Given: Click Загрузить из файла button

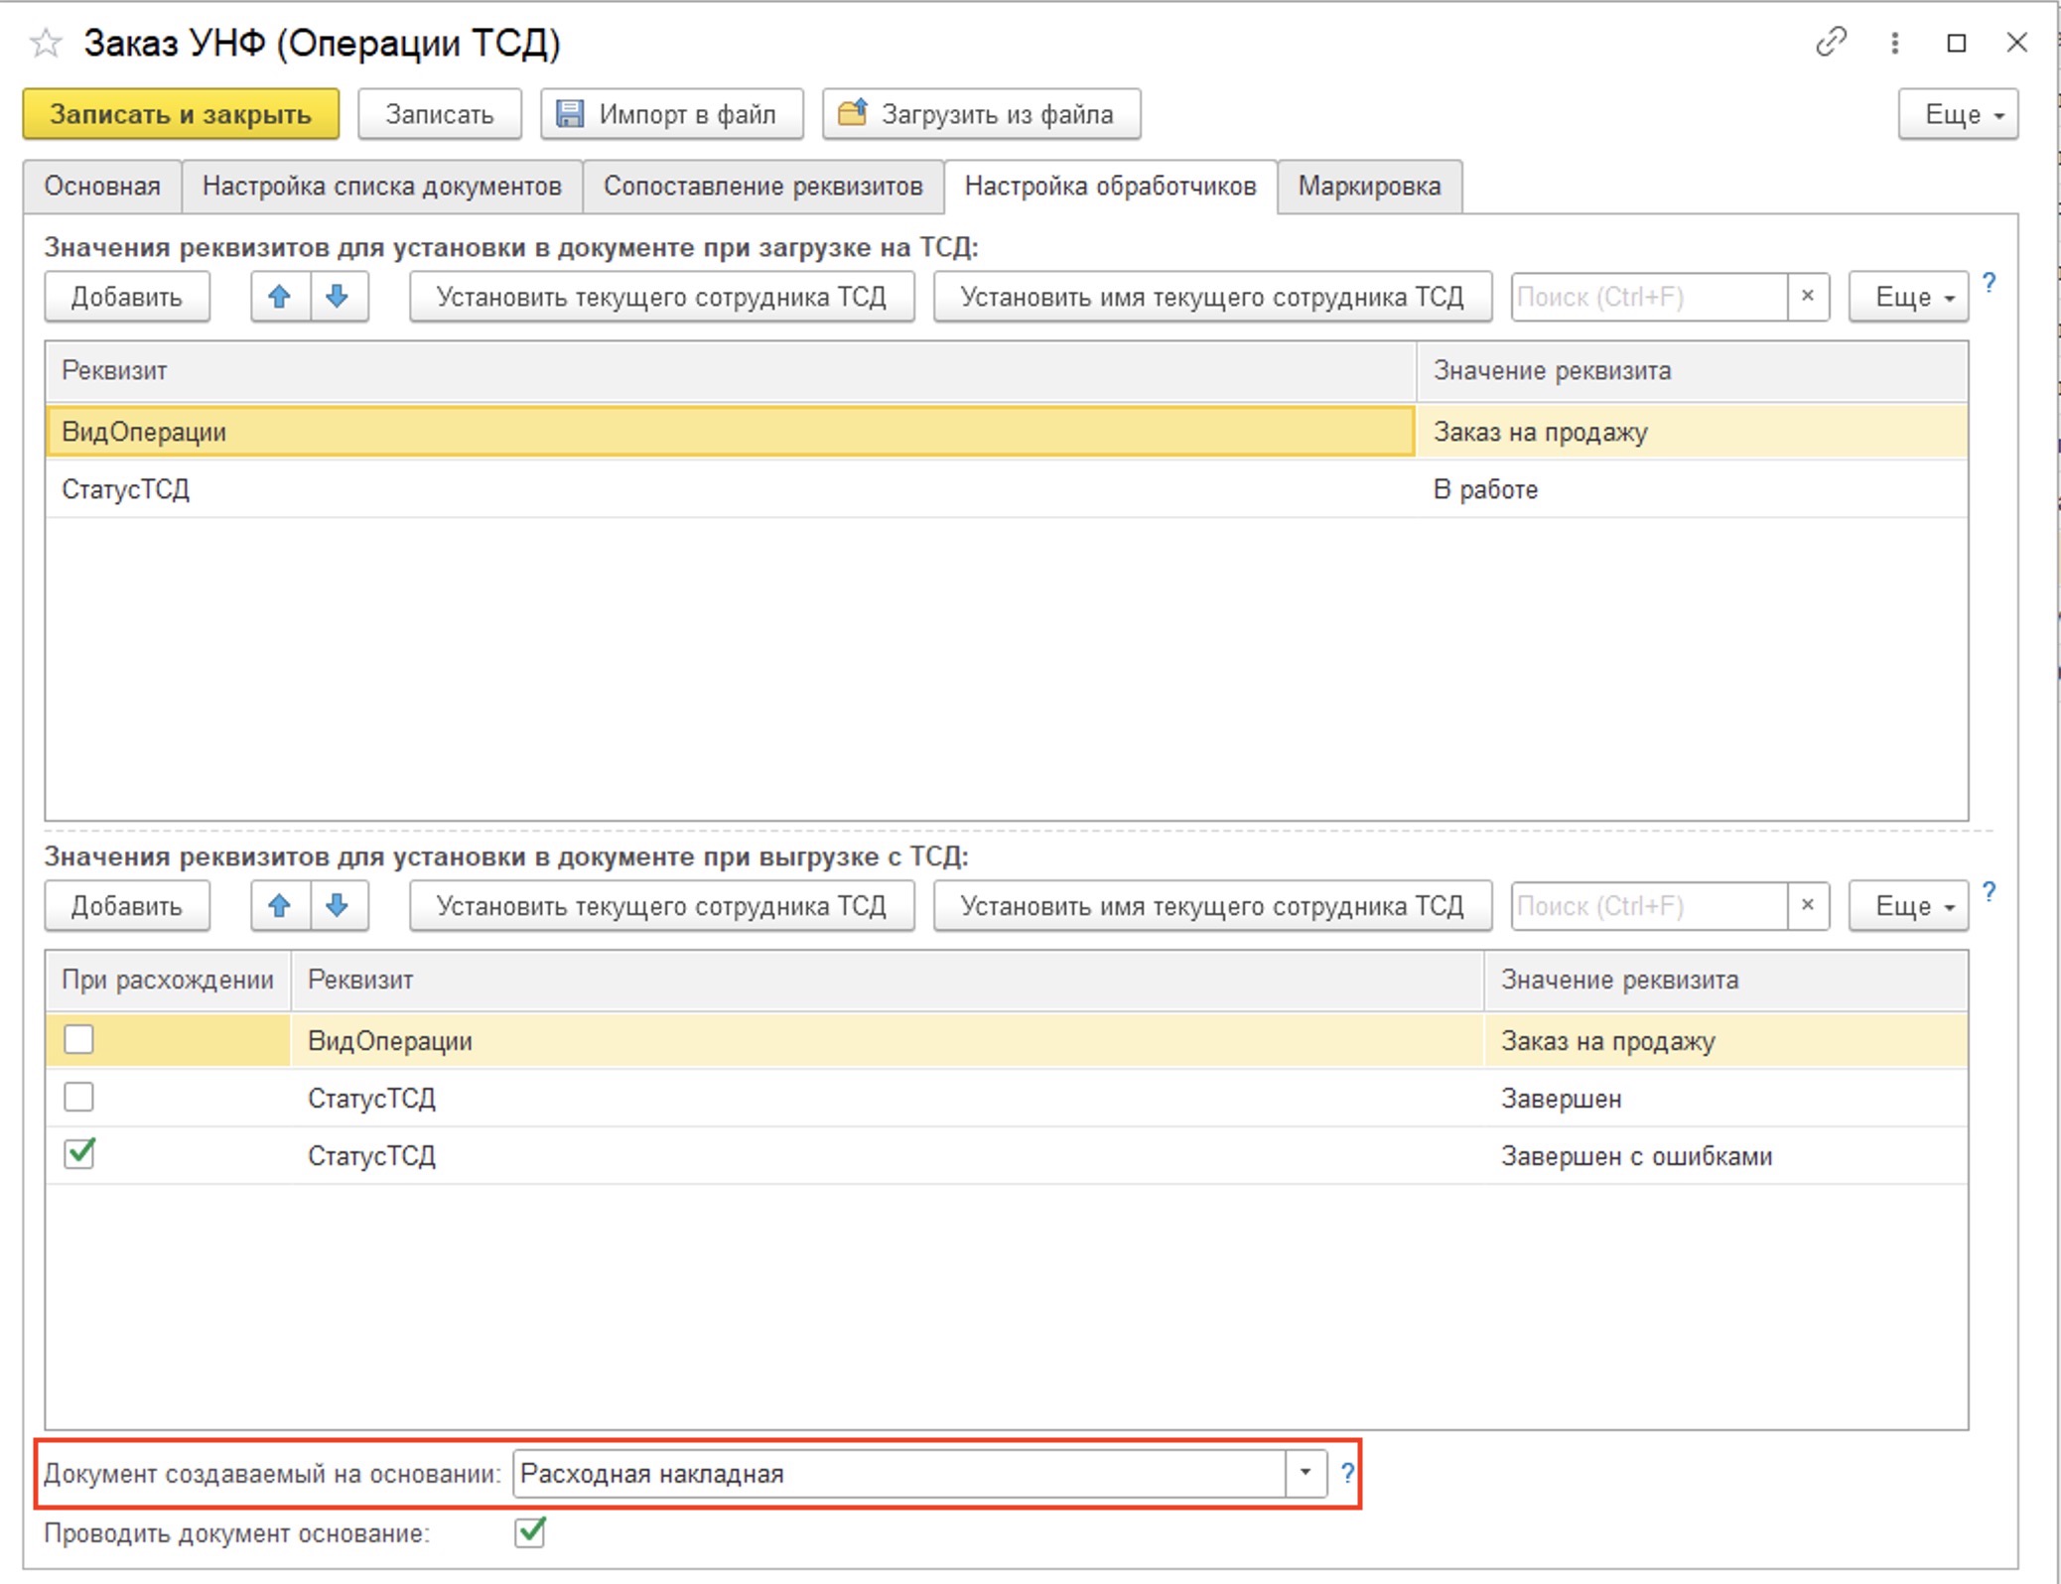Looking at the screenshot, I should pyautogui.click(x=981, y=114).
